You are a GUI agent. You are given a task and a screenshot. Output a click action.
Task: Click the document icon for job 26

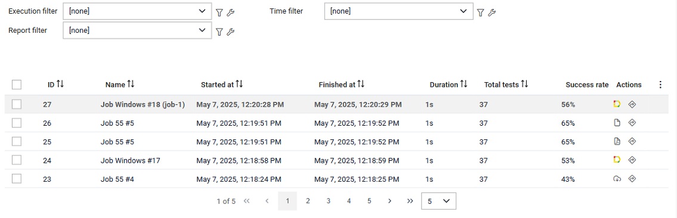tap(617, 123)
